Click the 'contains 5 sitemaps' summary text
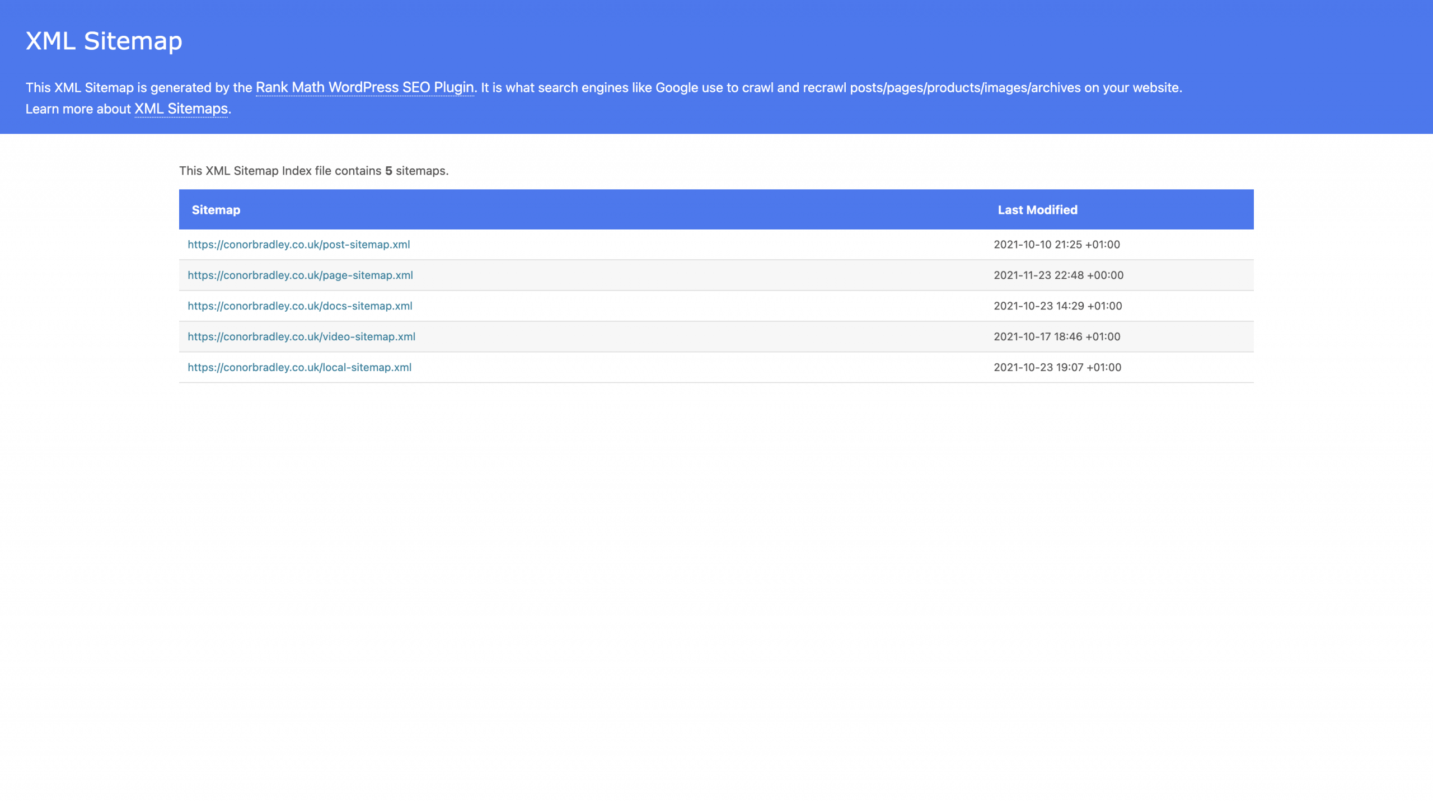This screenshot has width=1433, height=801. point(314,171)
